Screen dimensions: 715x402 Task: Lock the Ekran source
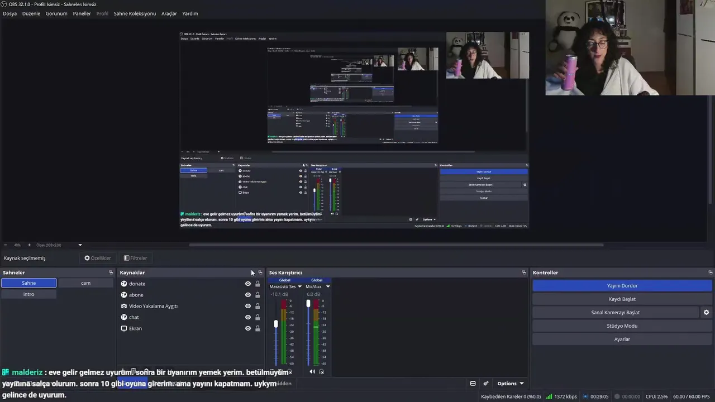point(258,328)
